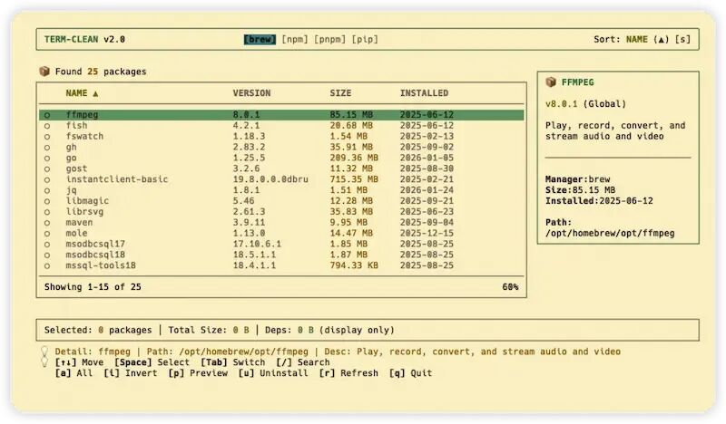
Task: Click the Deps: 0 B (display only) status
Action: tap(329, 330)
